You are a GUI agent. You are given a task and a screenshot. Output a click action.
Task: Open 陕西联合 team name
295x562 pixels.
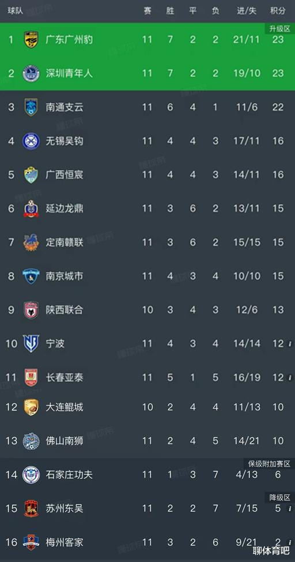(65, 310)
